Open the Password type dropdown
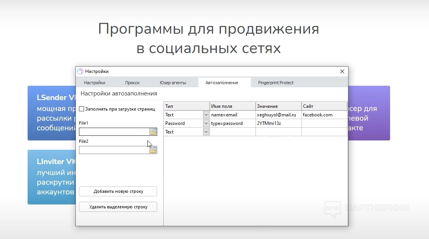This screenshot has width=429, height=239. [x=206, y=123]
